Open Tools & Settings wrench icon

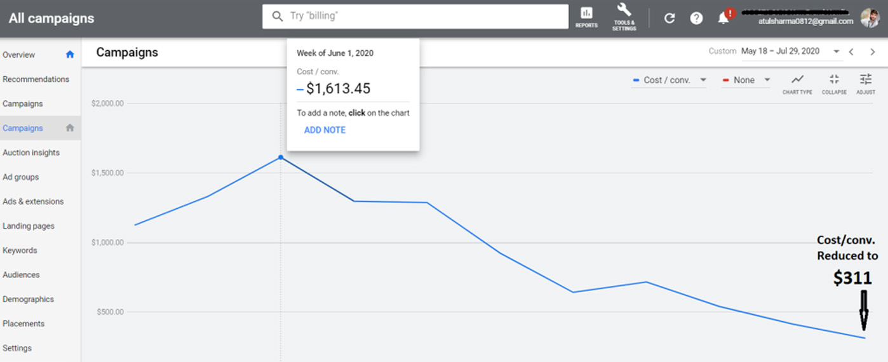click(x=624, y=16)
